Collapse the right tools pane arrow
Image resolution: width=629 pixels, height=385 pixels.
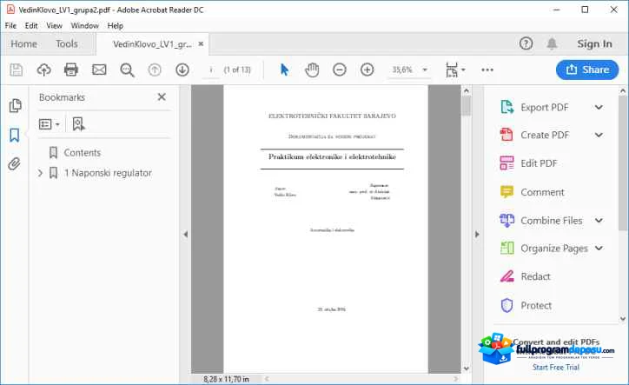(477, 234)
